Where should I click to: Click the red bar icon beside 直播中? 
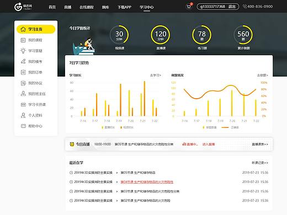click(x=184, y=144)
